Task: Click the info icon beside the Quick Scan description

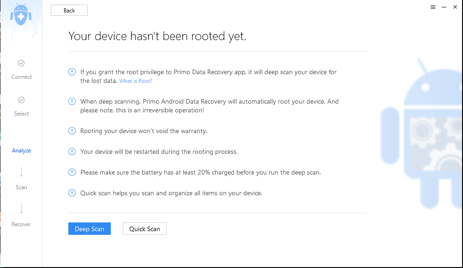Action: tap(72, 193)
